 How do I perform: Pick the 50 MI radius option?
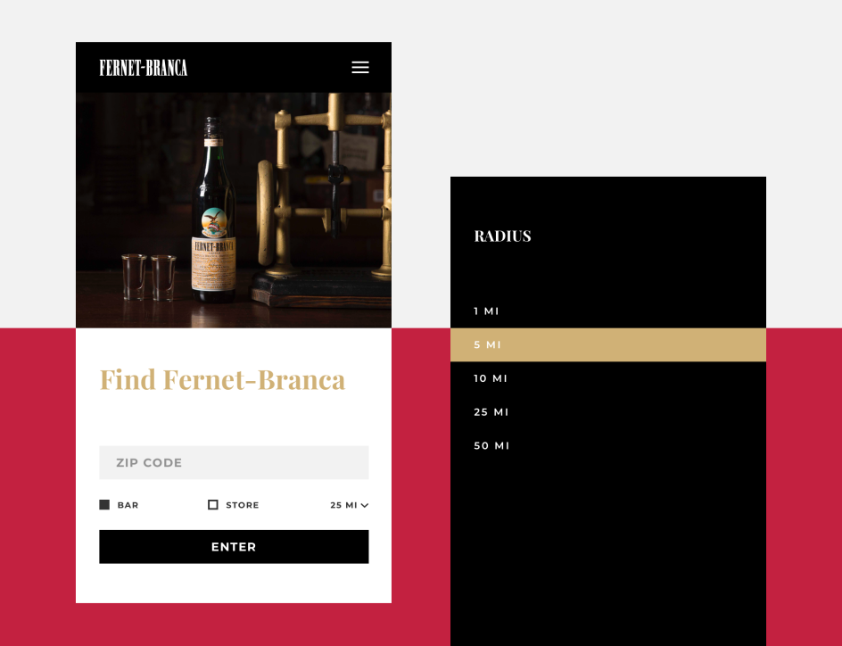click(608, 446)
